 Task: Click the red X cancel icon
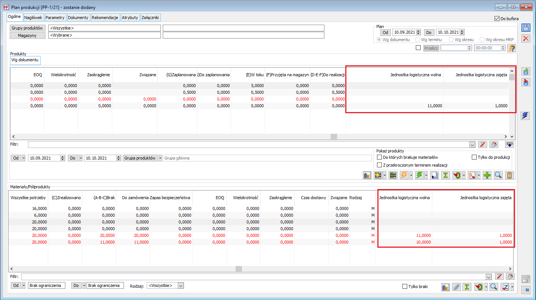click(x=526, y=38)
